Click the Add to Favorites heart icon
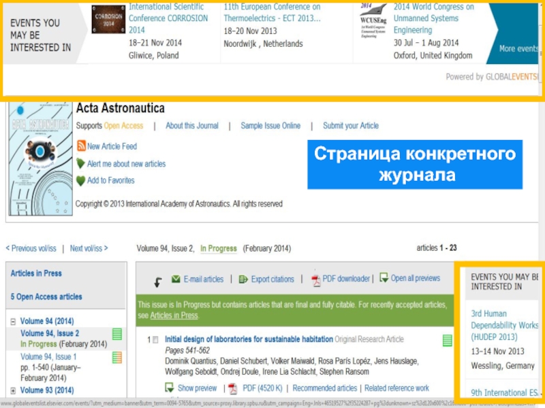This screenshot has height=408, width=545. [81, 181]
